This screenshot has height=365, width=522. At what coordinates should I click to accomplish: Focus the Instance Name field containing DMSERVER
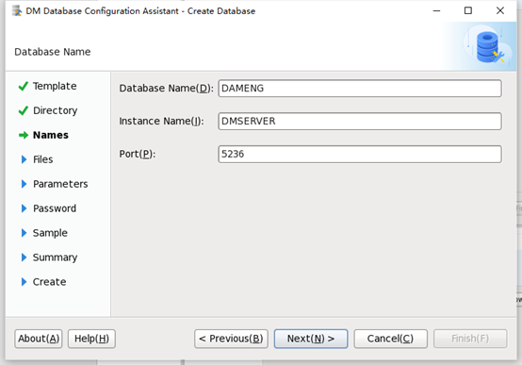(360, 121)
